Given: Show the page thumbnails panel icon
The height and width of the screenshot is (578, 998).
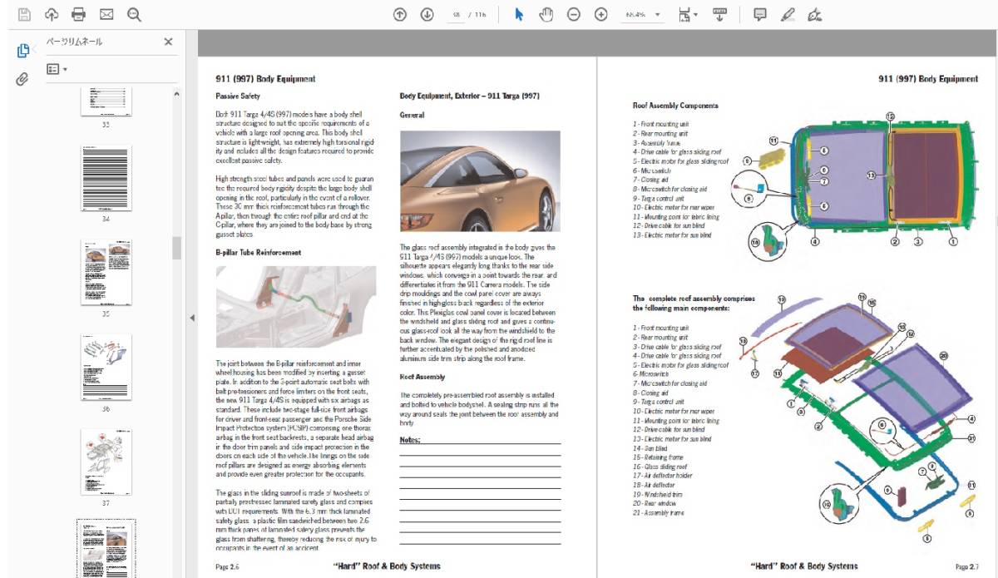Looking at the screenshot, I should (x=22, y=51).
